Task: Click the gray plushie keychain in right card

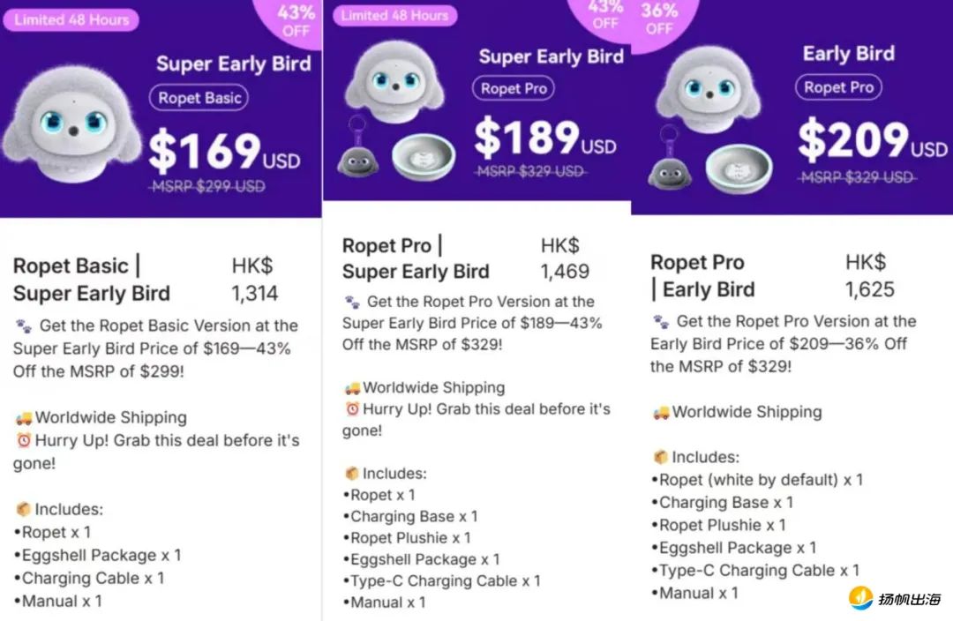Action: [x=669, y=160]
